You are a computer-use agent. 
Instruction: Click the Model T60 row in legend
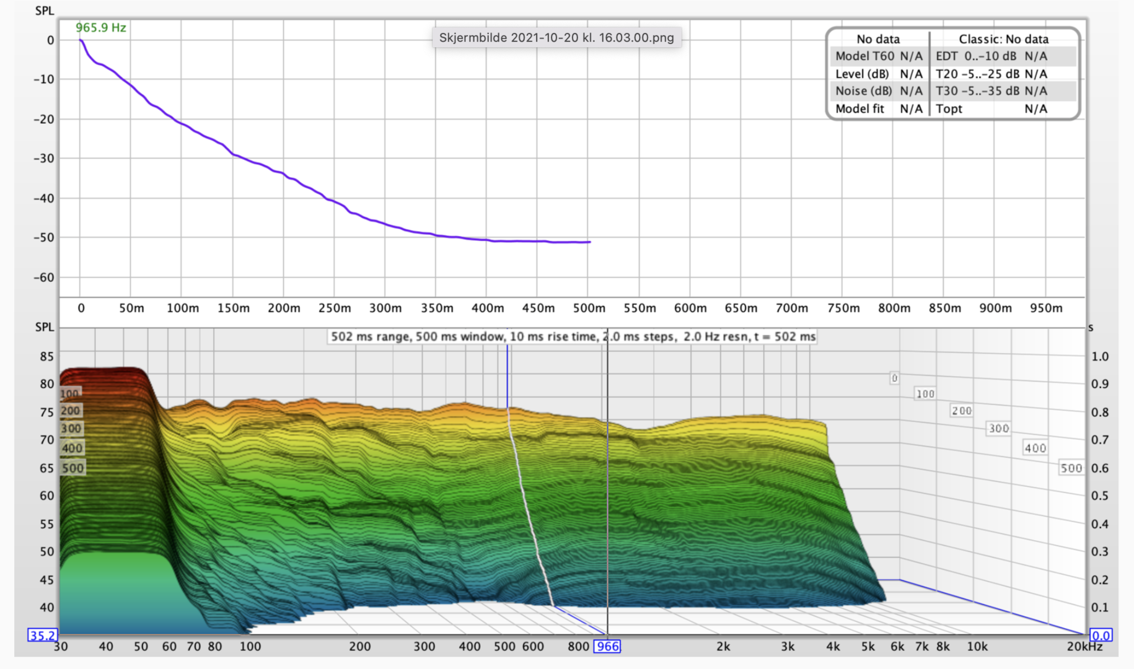coord(879,56)
